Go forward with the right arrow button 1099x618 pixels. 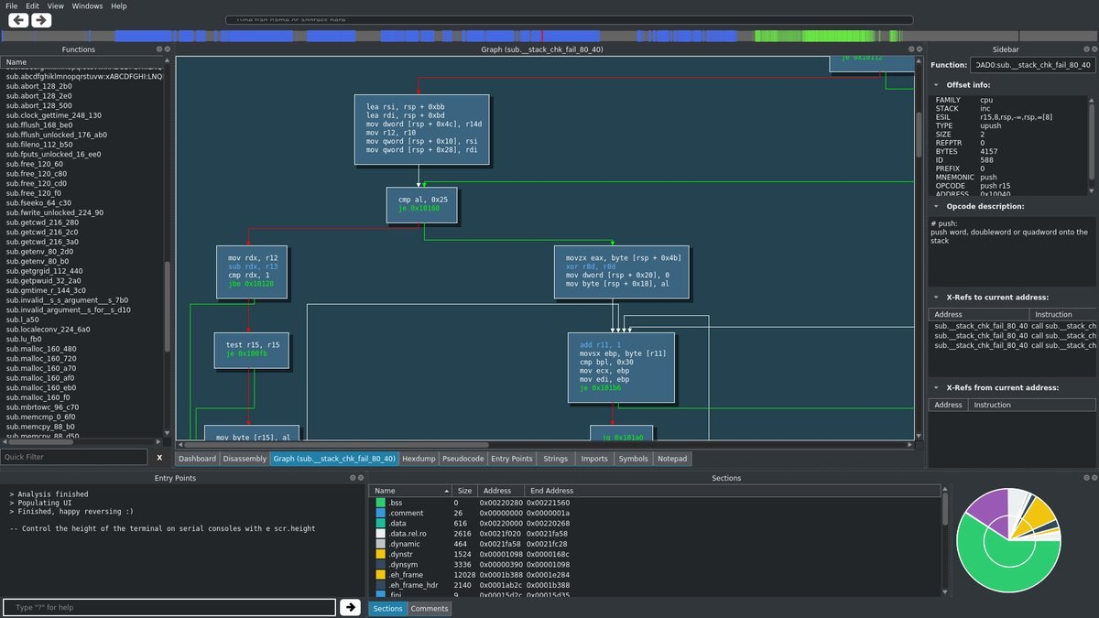point(41,19)
